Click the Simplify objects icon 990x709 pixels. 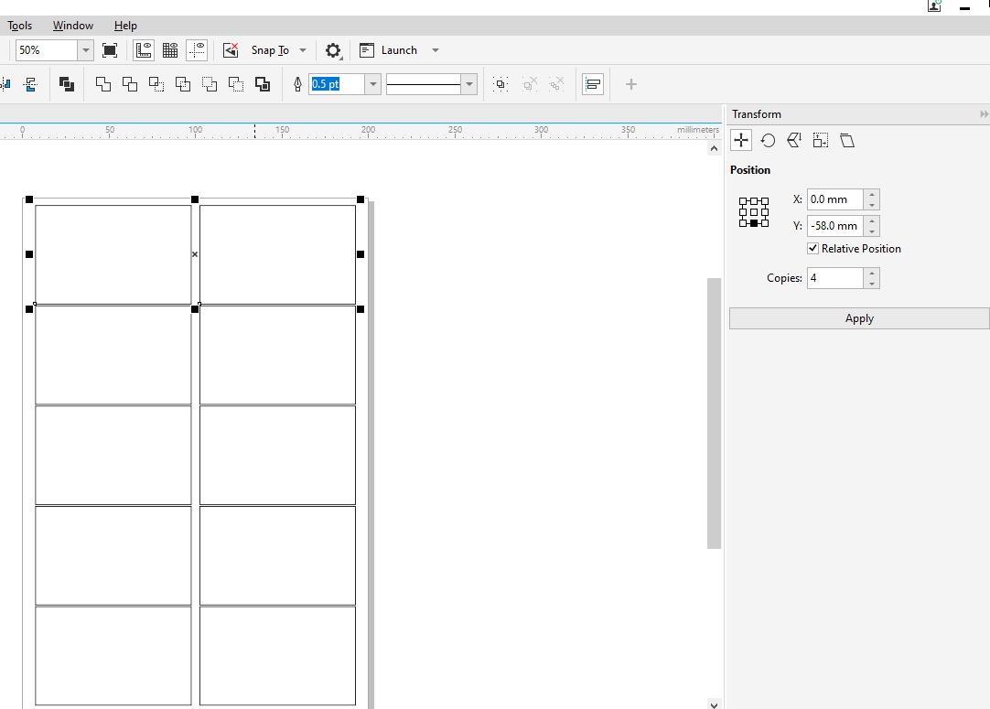click(182, 84)
